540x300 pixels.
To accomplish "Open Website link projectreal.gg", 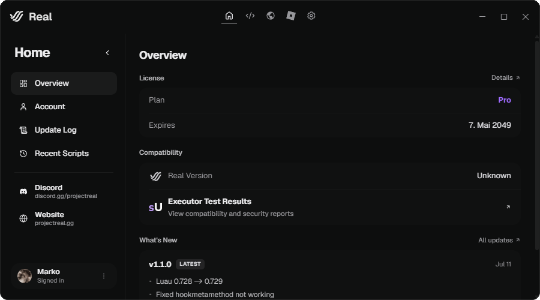I will coord(64,218).
